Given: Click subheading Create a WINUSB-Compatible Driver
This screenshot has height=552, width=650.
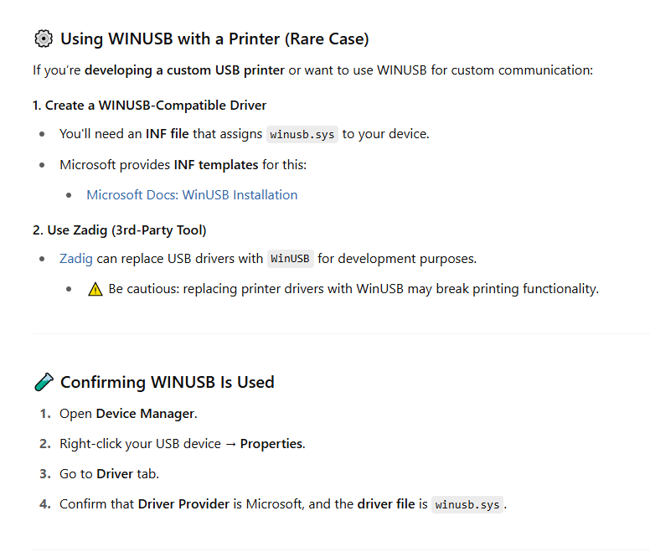Looking at the screenshot, I should (x=149, y=106).
